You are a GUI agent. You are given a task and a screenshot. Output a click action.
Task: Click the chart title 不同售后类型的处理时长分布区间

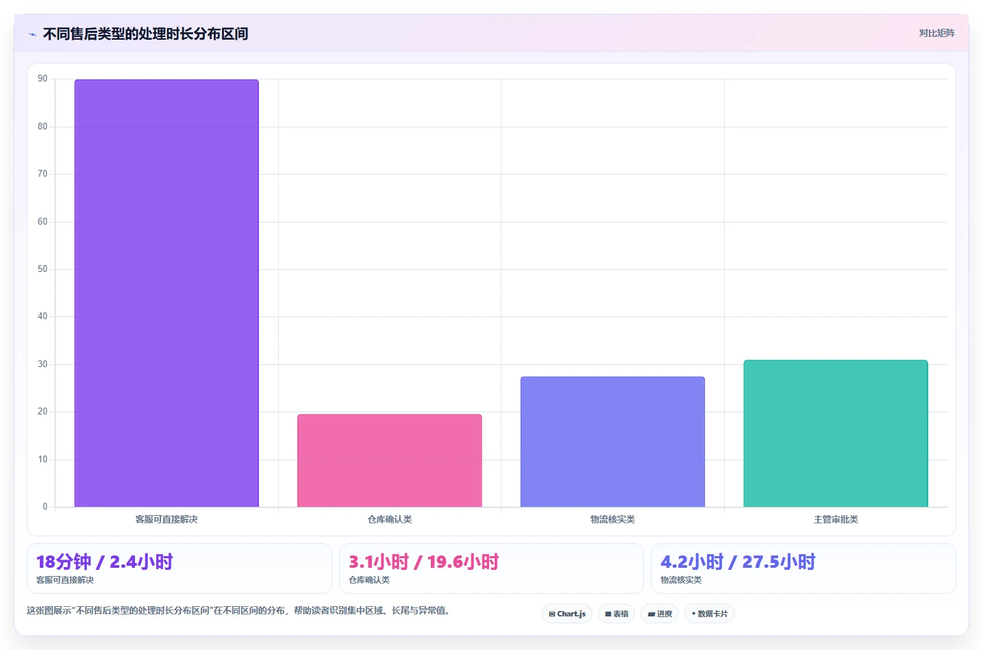[145, 34]
